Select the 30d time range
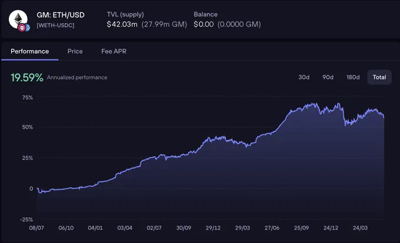 [304, 77]
